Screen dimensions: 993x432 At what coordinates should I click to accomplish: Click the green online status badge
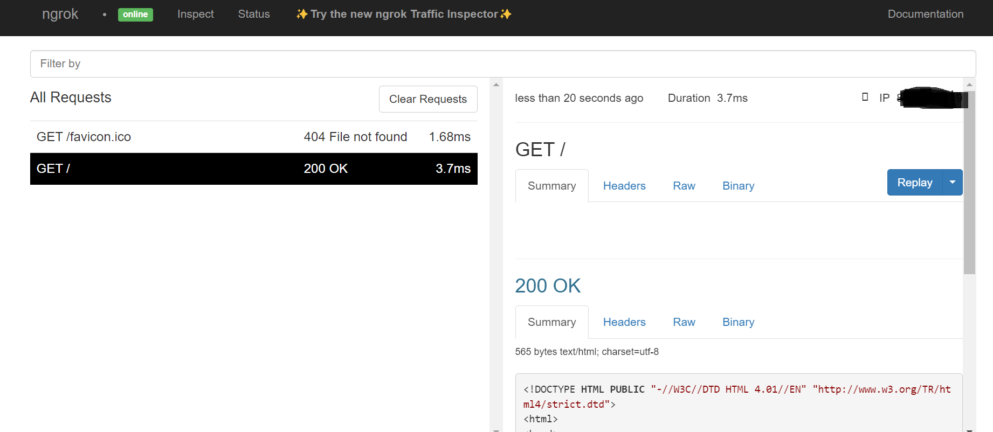(x=135, y=15)
